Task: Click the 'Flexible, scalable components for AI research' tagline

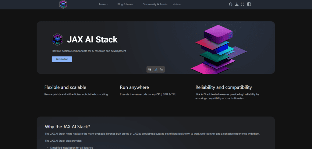Action: (89, 51)
